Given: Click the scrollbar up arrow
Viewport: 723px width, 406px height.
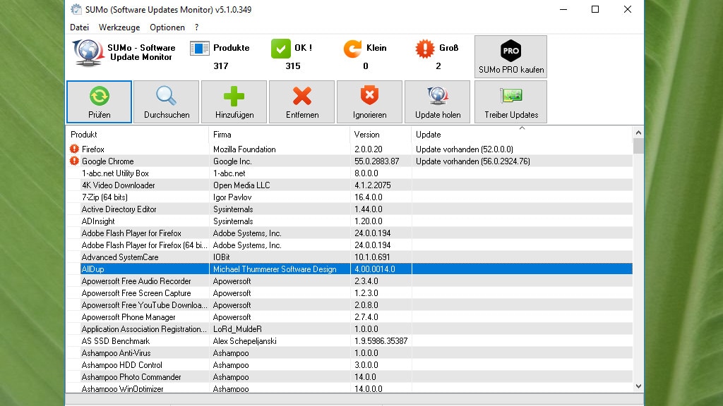Looking at the screenshot, I should point(638,133).
